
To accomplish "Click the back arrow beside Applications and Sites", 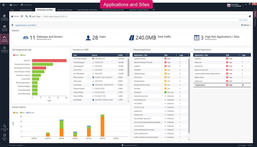I will (x=13, y=25).
